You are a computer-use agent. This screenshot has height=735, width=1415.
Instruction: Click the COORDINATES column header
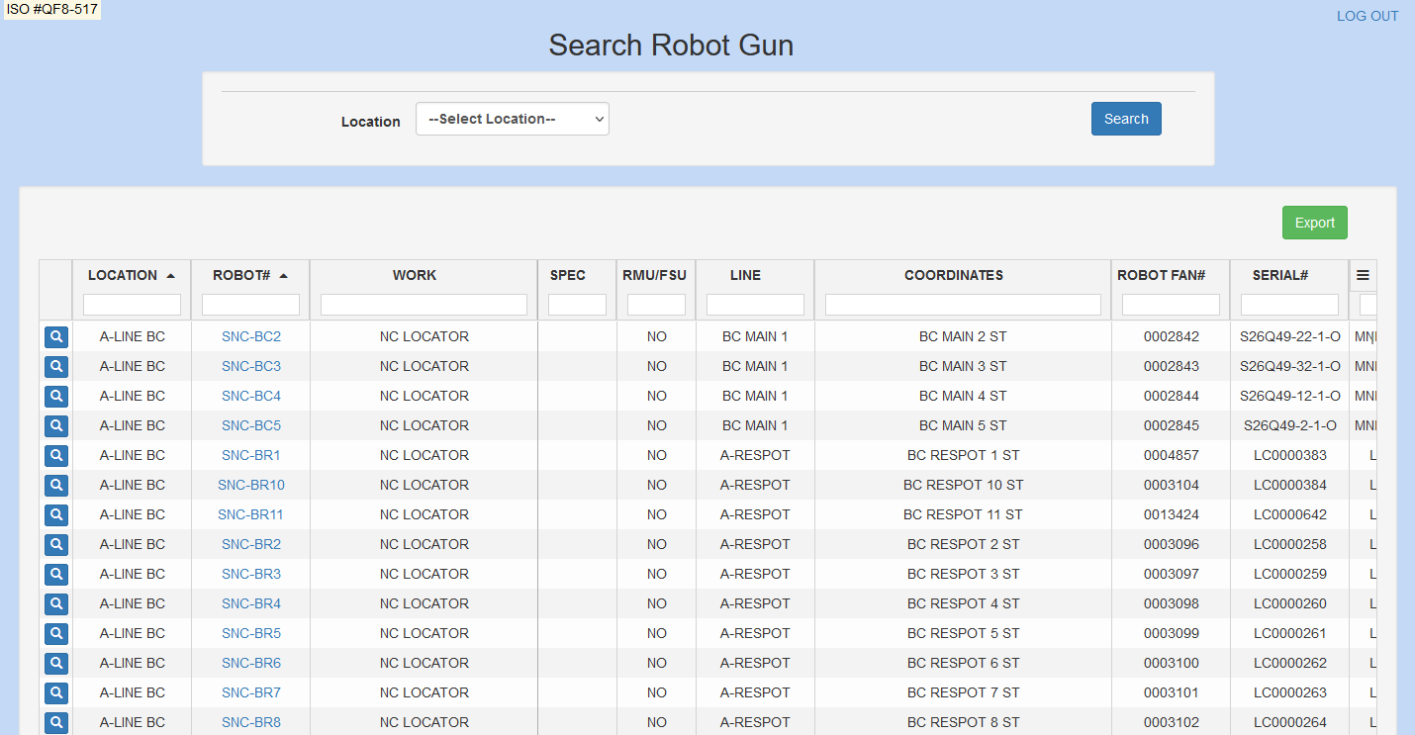953,275
